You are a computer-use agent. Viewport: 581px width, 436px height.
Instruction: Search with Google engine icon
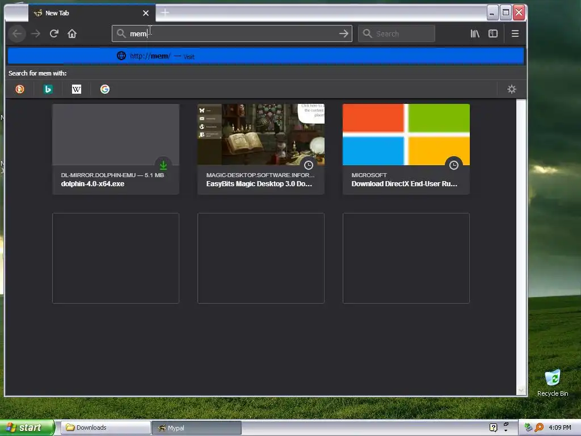(105, 89)
